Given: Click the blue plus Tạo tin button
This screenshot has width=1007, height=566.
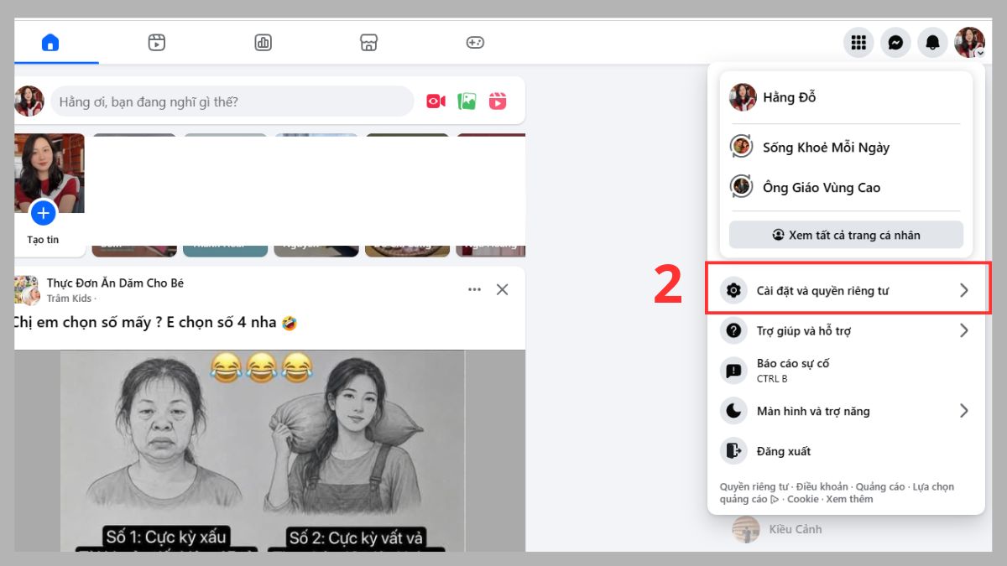Looking at the screenshot, I should (x=43, y=213).
